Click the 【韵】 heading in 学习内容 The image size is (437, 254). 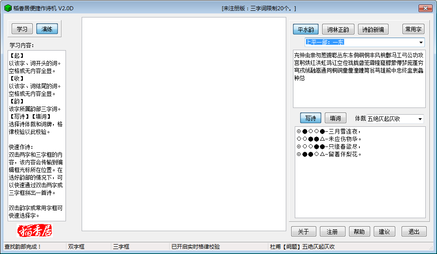point(17,101)
